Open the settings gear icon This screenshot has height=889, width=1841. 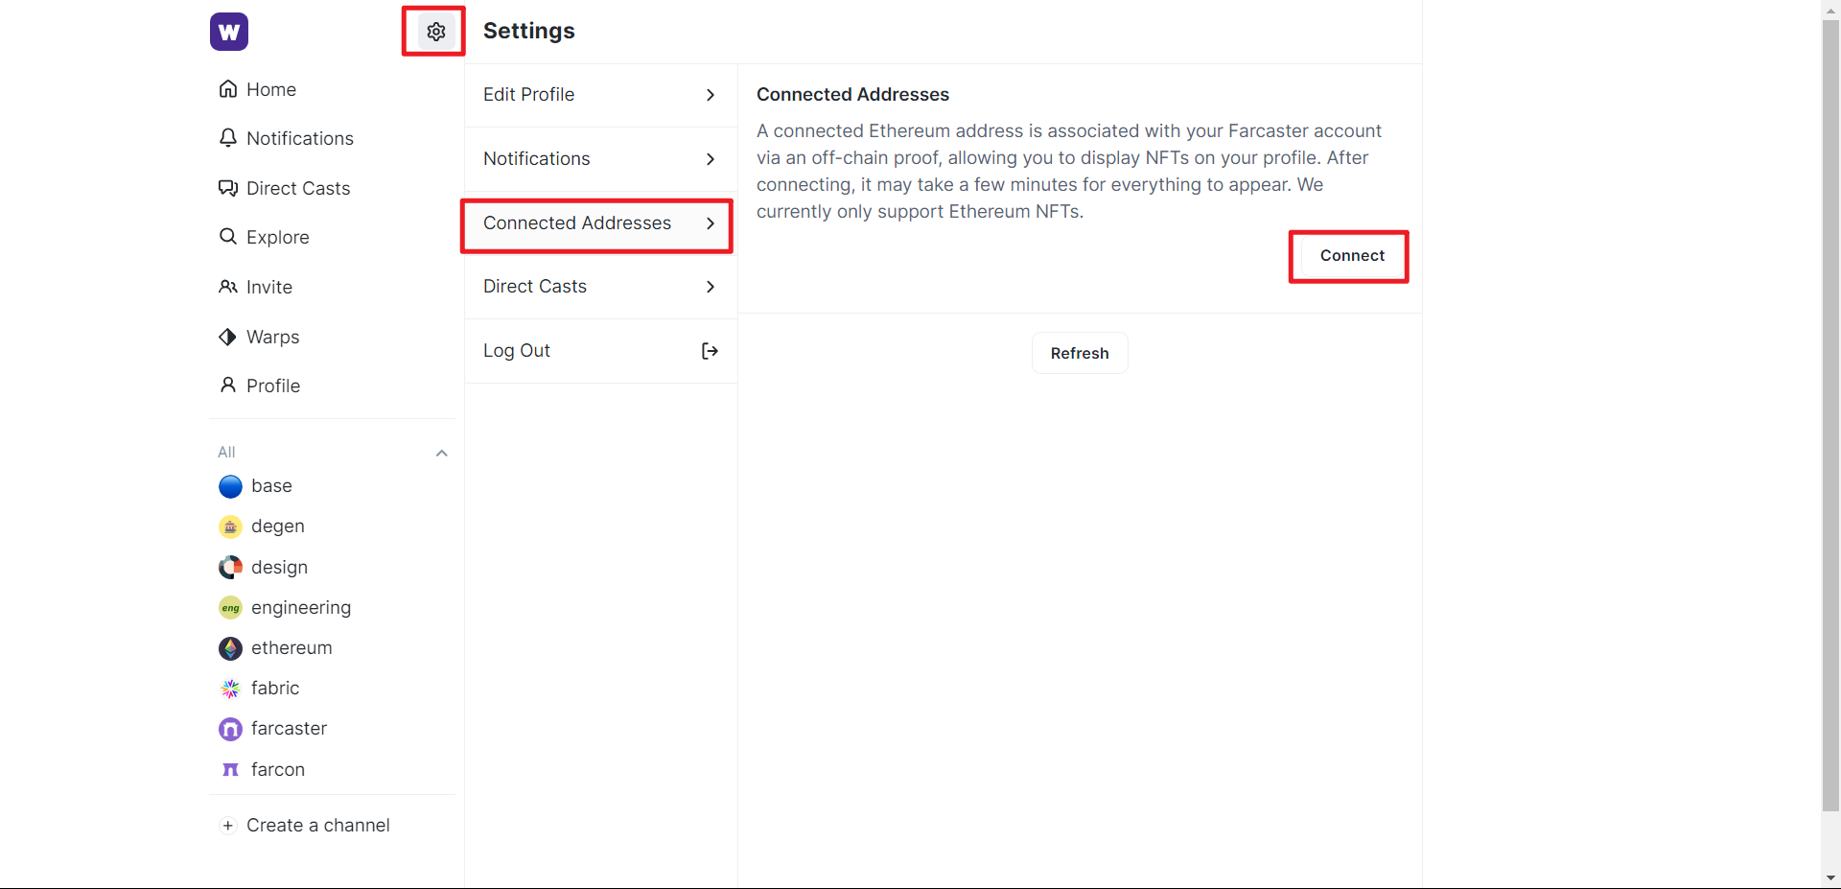(436, 32)
